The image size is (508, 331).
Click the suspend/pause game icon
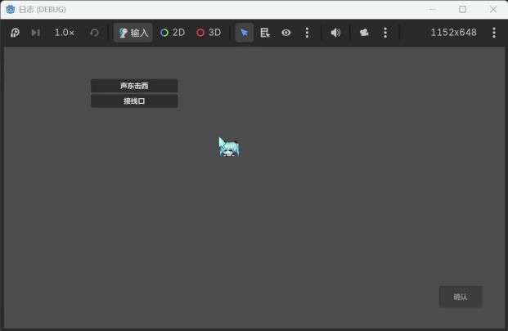pyautogui.click(x=15, y=33)
